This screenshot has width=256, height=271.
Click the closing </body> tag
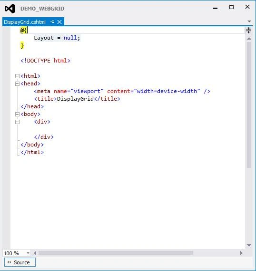pyautogui.click(x=32, y=145)
